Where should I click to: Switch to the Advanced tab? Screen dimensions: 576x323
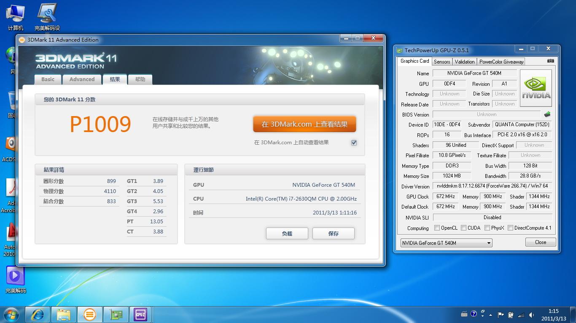(82, 79)
